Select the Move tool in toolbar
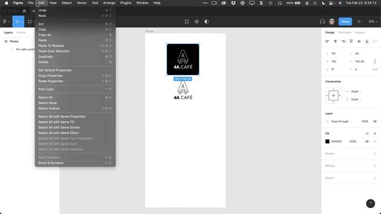The width and height of the screenshot is (381, 214). pos(17,21)
